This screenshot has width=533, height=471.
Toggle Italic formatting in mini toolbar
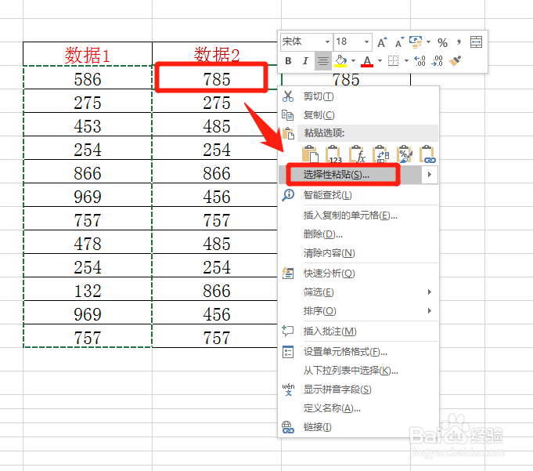(305, 61)
